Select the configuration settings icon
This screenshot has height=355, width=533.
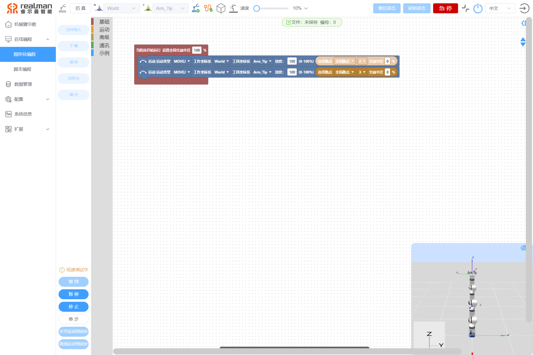pos(8,99)
